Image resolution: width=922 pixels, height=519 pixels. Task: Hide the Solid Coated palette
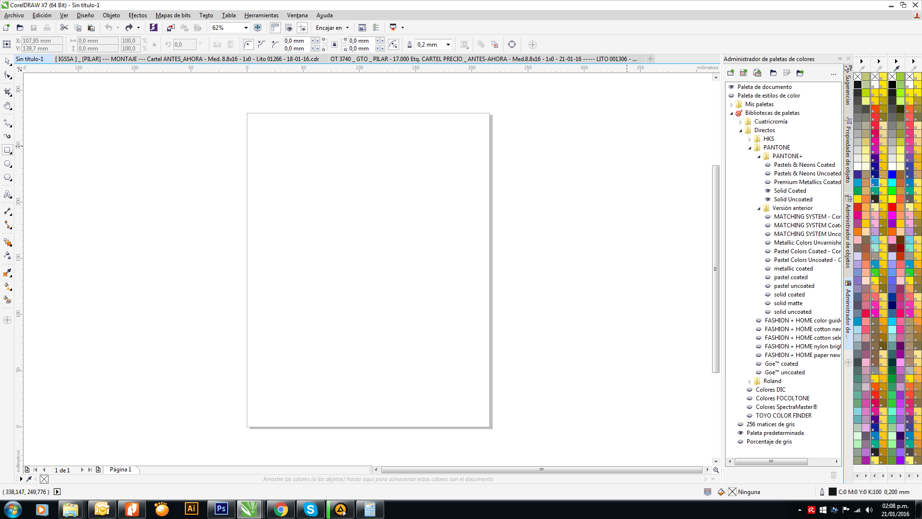click(x=768, y=191)
